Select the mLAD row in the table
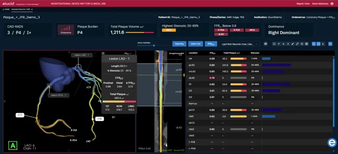The width and height of the screenshot is (338, 154). point(259,71)
